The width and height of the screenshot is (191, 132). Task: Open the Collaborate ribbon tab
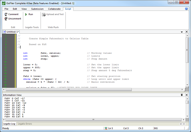(54, 9)
